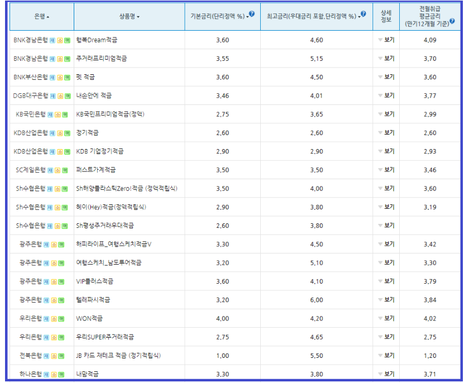
Task: Open help icon beside 기본금리 header
Action: [251, 13]
